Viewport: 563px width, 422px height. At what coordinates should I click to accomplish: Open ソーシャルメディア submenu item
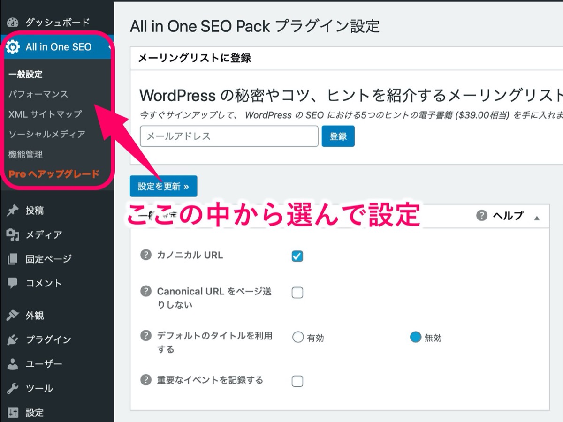coord(47,134)
